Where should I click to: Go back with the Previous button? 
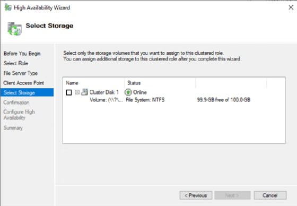click(x=196, y=195)
